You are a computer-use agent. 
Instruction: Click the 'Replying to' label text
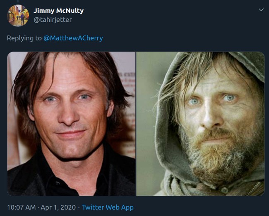pos(24,38)
